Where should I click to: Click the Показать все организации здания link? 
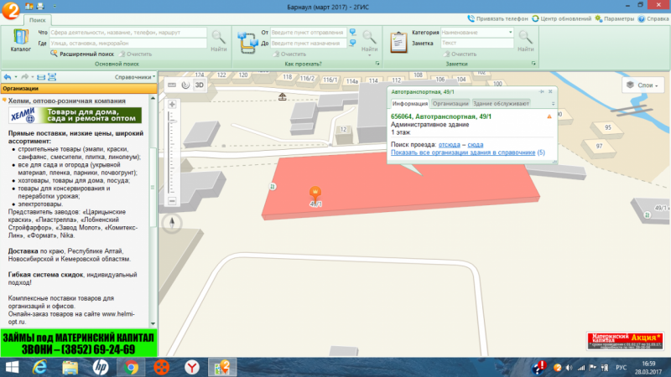pos(463,152)
